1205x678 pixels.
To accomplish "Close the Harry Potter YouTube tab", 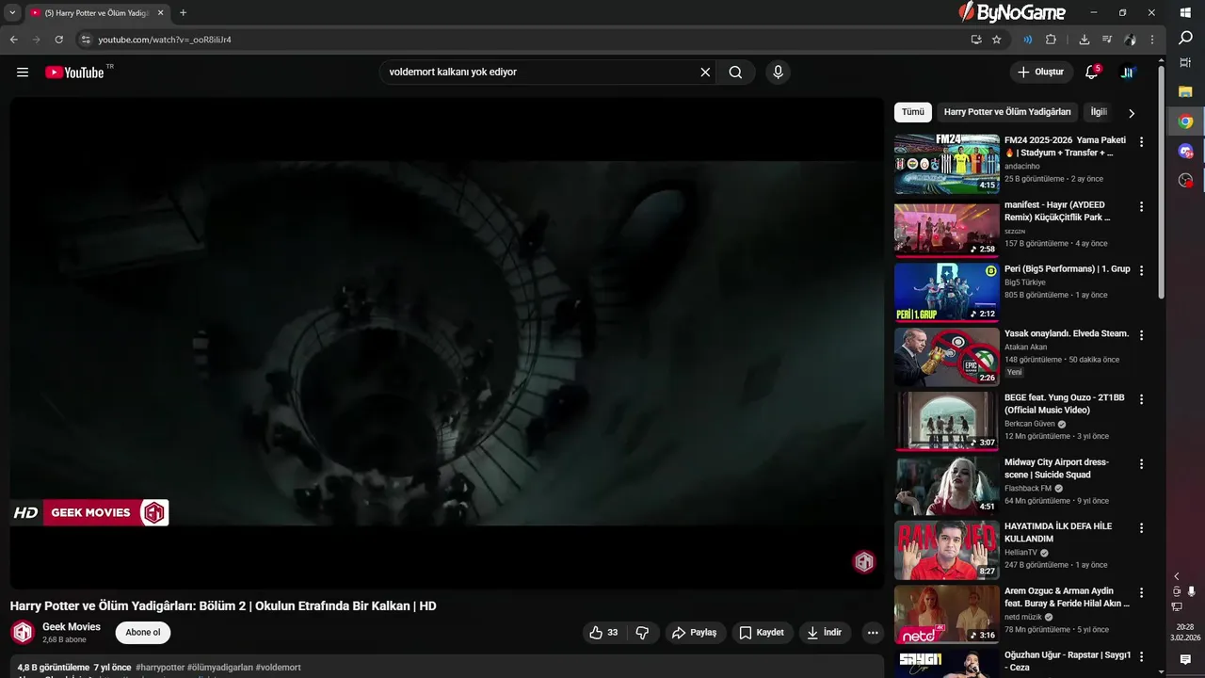I will (x=160, y=13).
